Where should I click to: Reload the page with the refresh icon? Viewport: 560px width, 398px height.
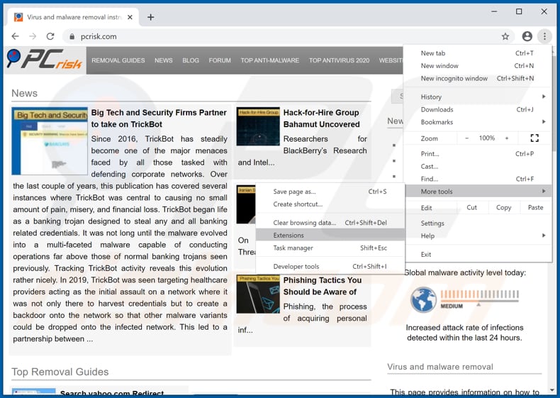point(50,36)
